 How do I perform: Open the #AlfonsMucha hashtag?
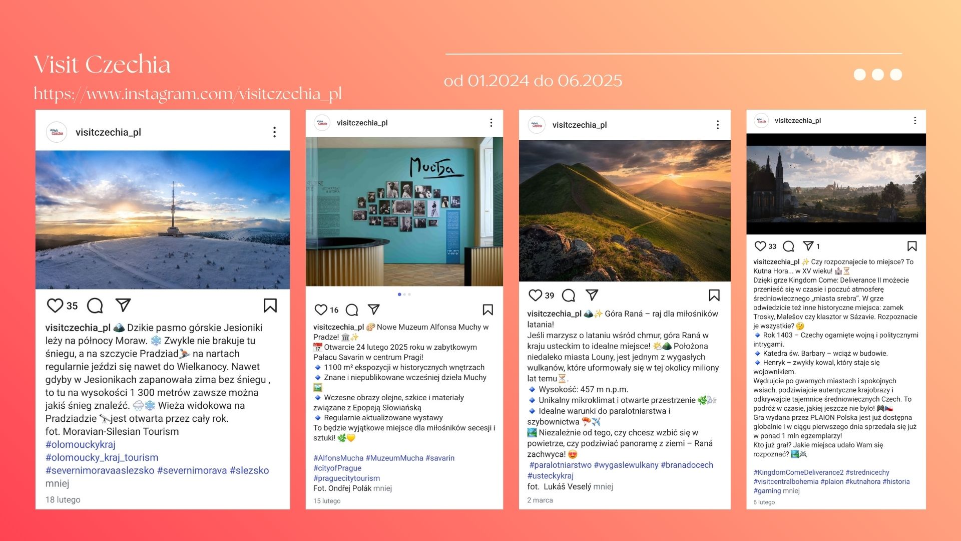pos(338,458)
